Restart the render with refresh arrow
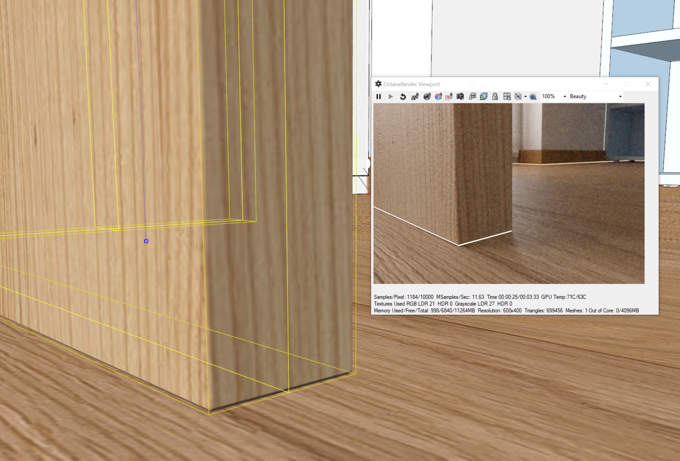Image resolution: width=680 pixels, height=461 pixels. click(x=403, y=96)
